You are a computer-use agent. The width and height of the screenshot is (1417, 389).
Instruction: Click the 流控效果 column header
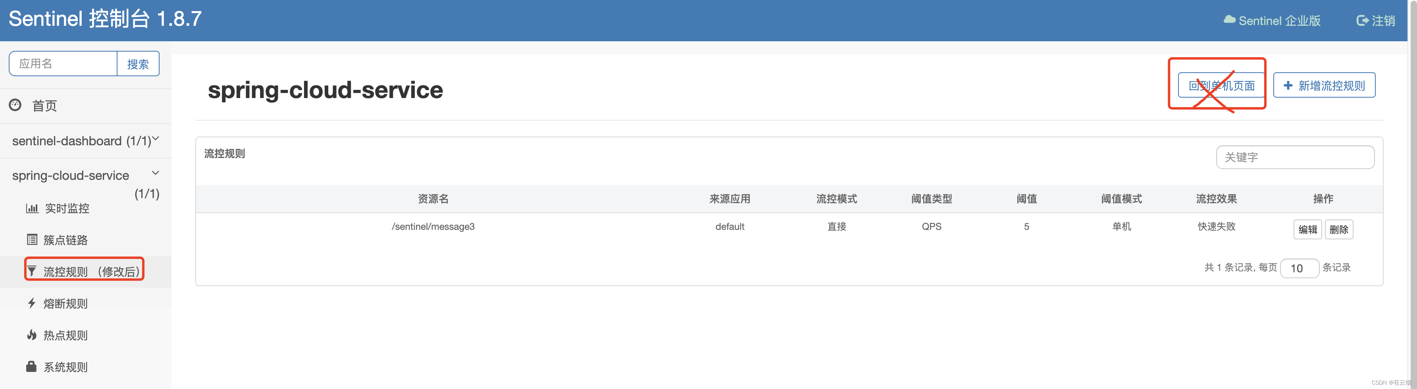1216,198
